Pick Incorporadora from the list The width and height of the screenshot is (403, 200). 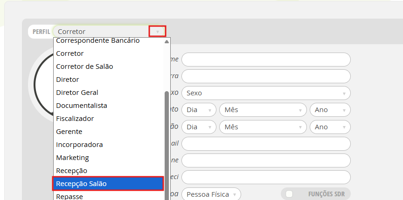coord(79,145)
